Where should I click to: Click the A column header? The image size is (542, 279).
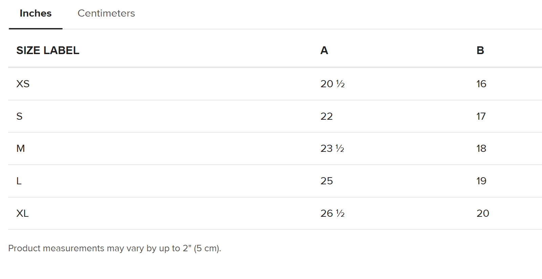coord(324,50)
